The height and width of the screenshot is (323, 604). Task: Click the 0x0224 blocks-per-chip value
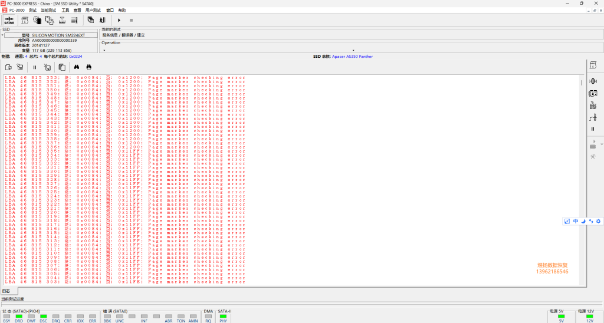click(x=75, y=57)
